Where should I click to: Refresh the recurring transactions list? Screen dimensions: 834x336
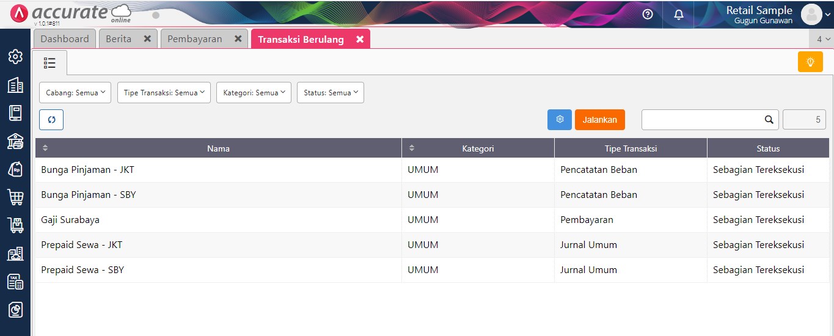[x=51, y=120]
